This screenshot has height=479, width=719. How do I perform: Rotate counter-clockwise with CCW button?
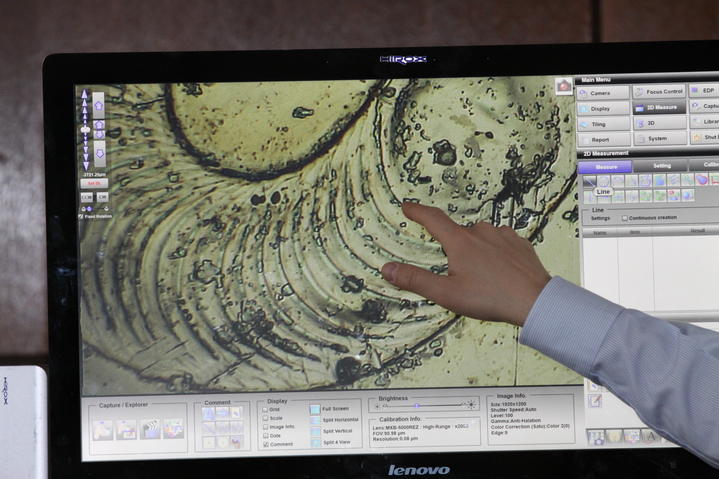87,197
